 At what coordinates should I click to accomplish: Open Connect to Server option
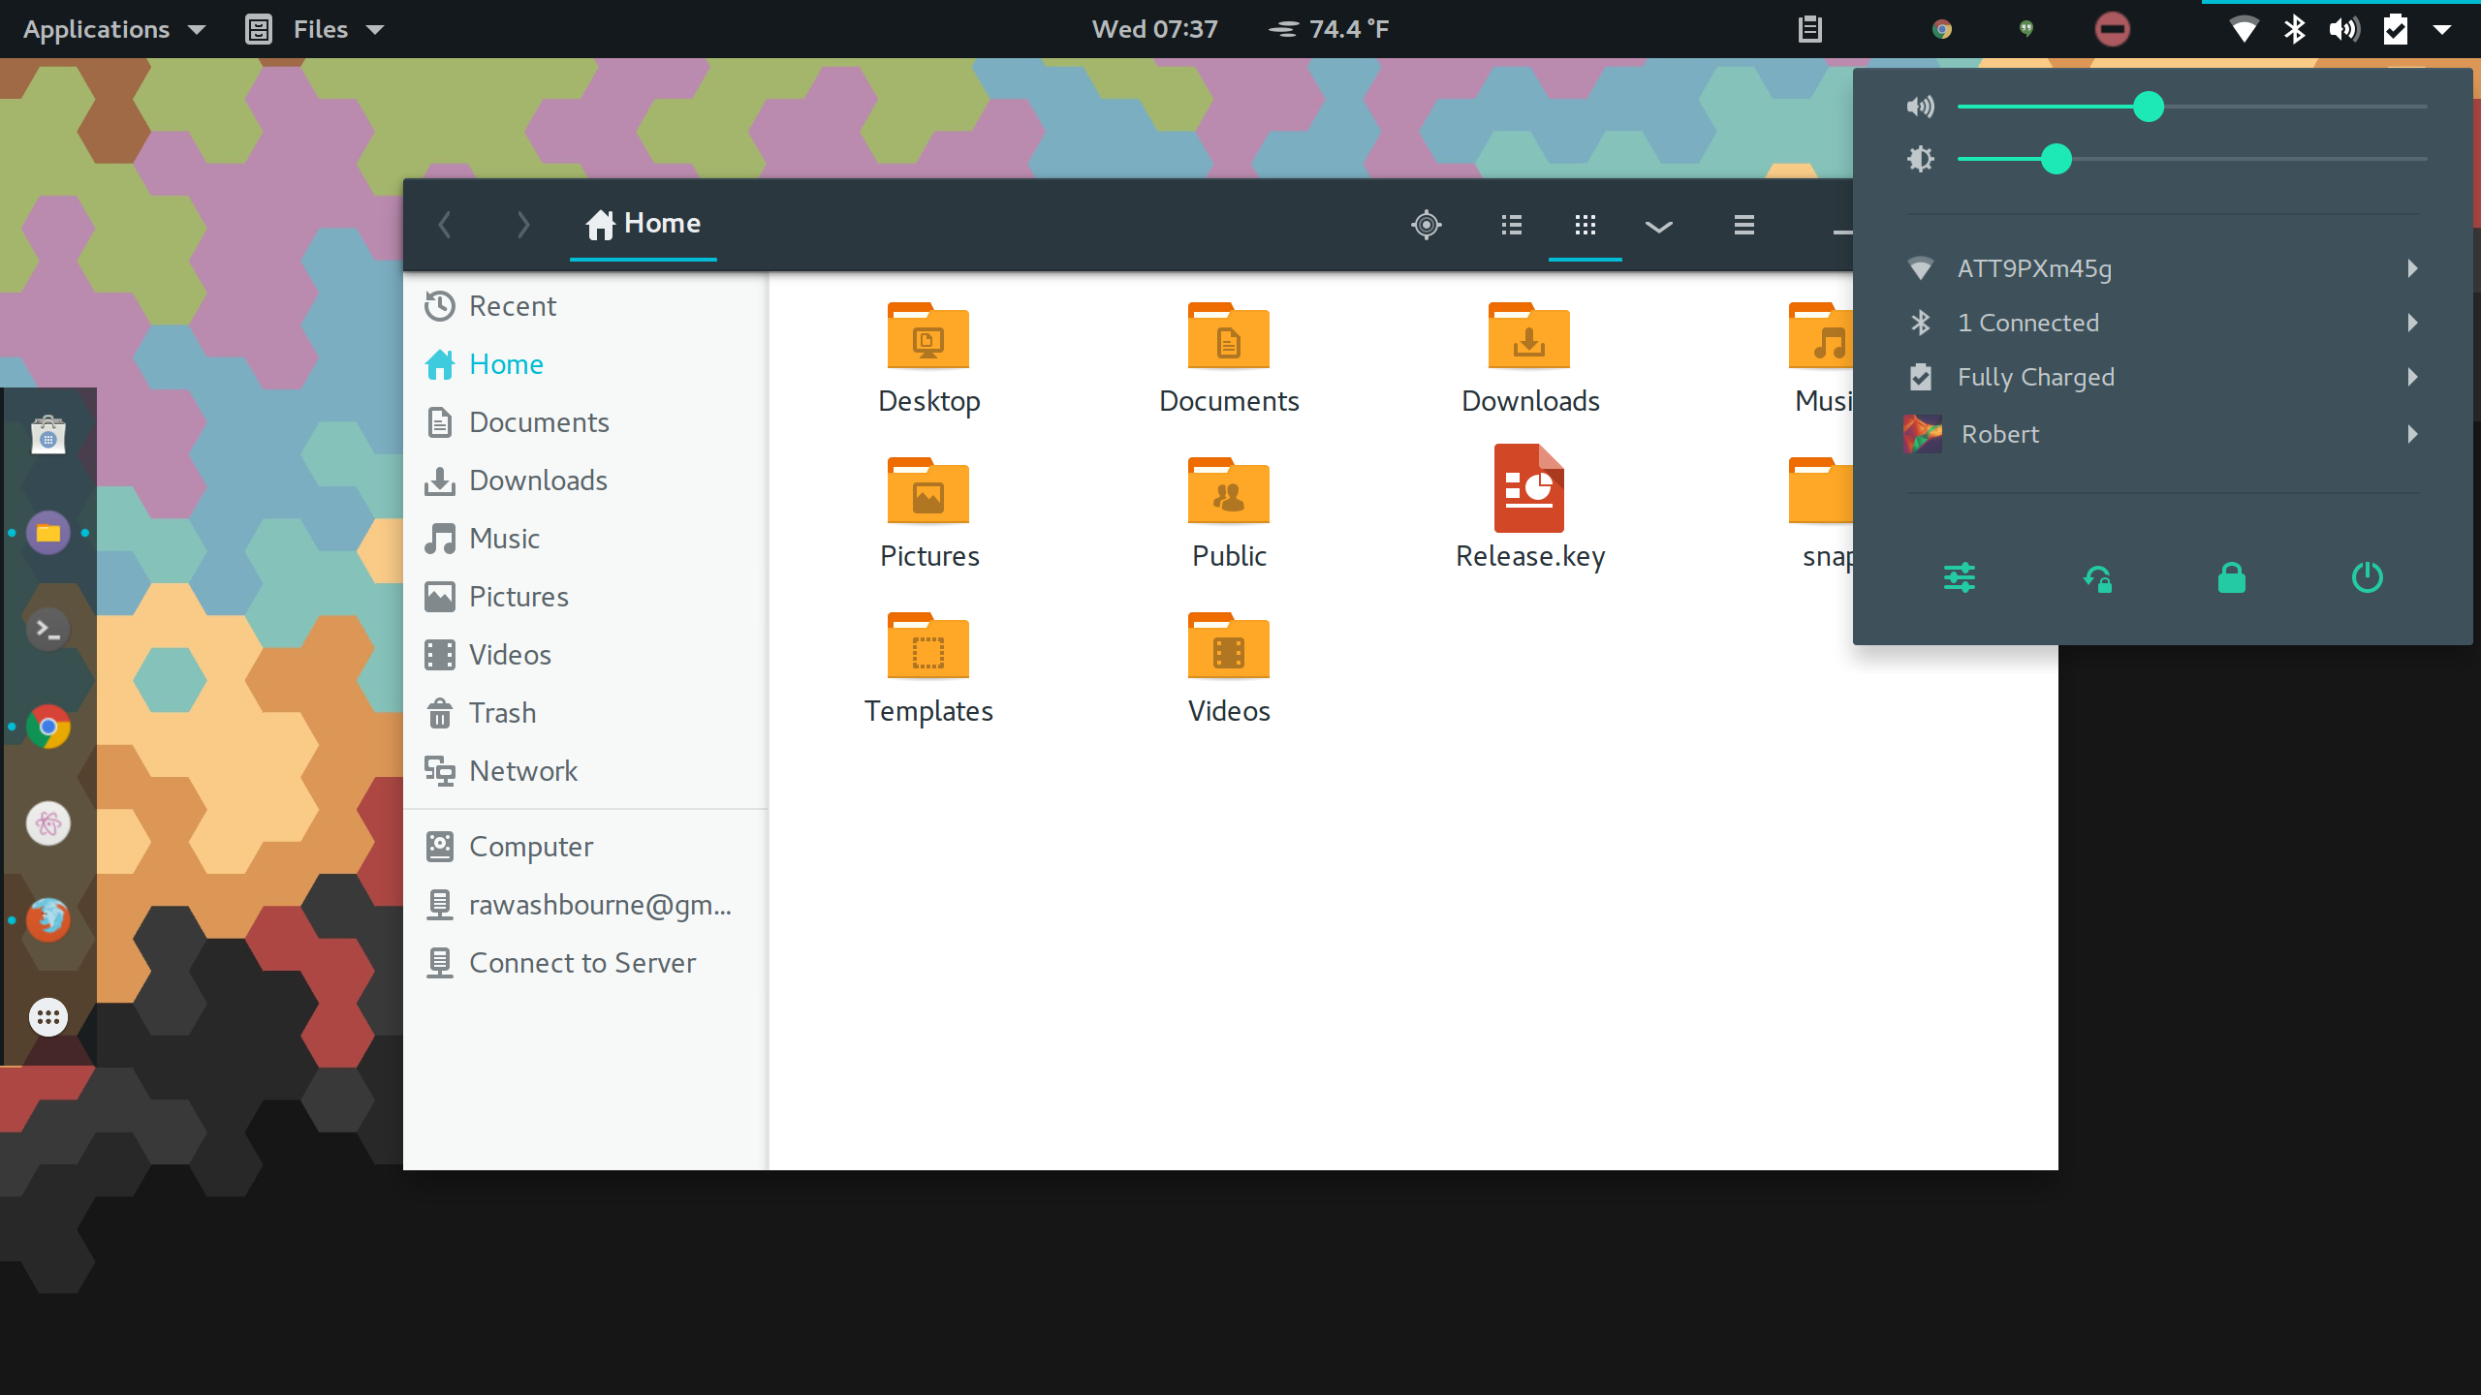point(582,962)
